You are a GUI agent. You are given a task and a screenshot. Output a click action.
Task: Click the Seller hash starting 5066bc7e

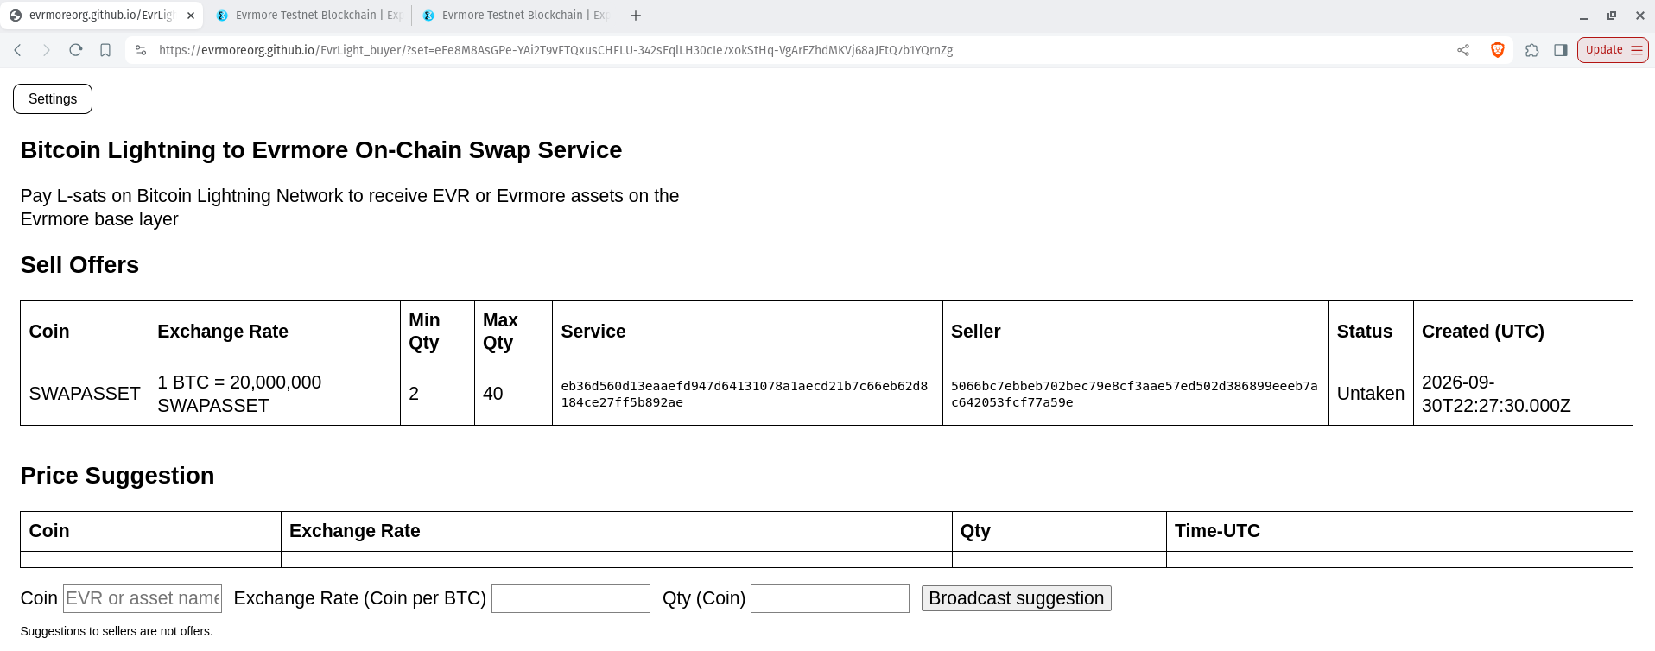coord(1134,394)
